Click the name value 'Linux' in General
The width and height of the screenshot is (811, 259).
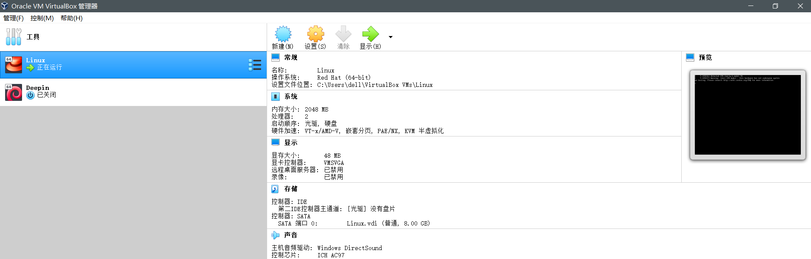coord(326,70)
